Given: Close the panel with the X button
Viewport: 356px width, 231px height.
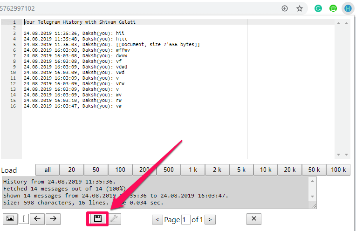Looking at the screenshot, I should pos(254,219).
